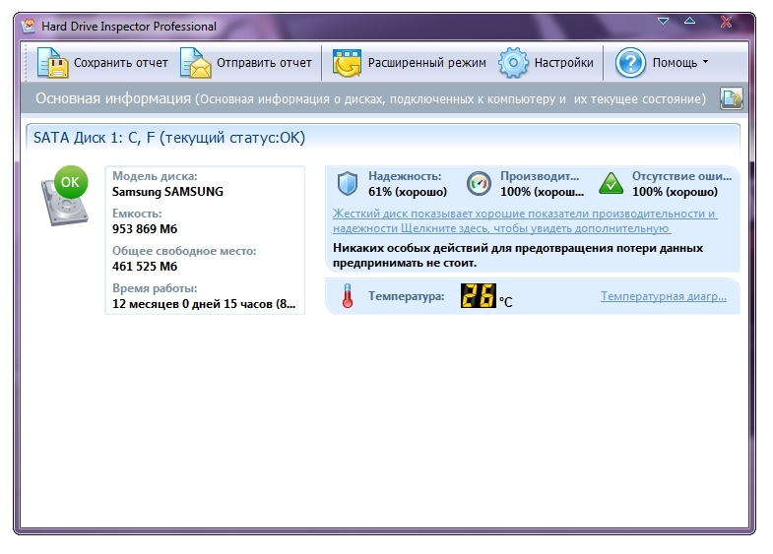Click the hard drive icon with green OK badge

point(64,196)
